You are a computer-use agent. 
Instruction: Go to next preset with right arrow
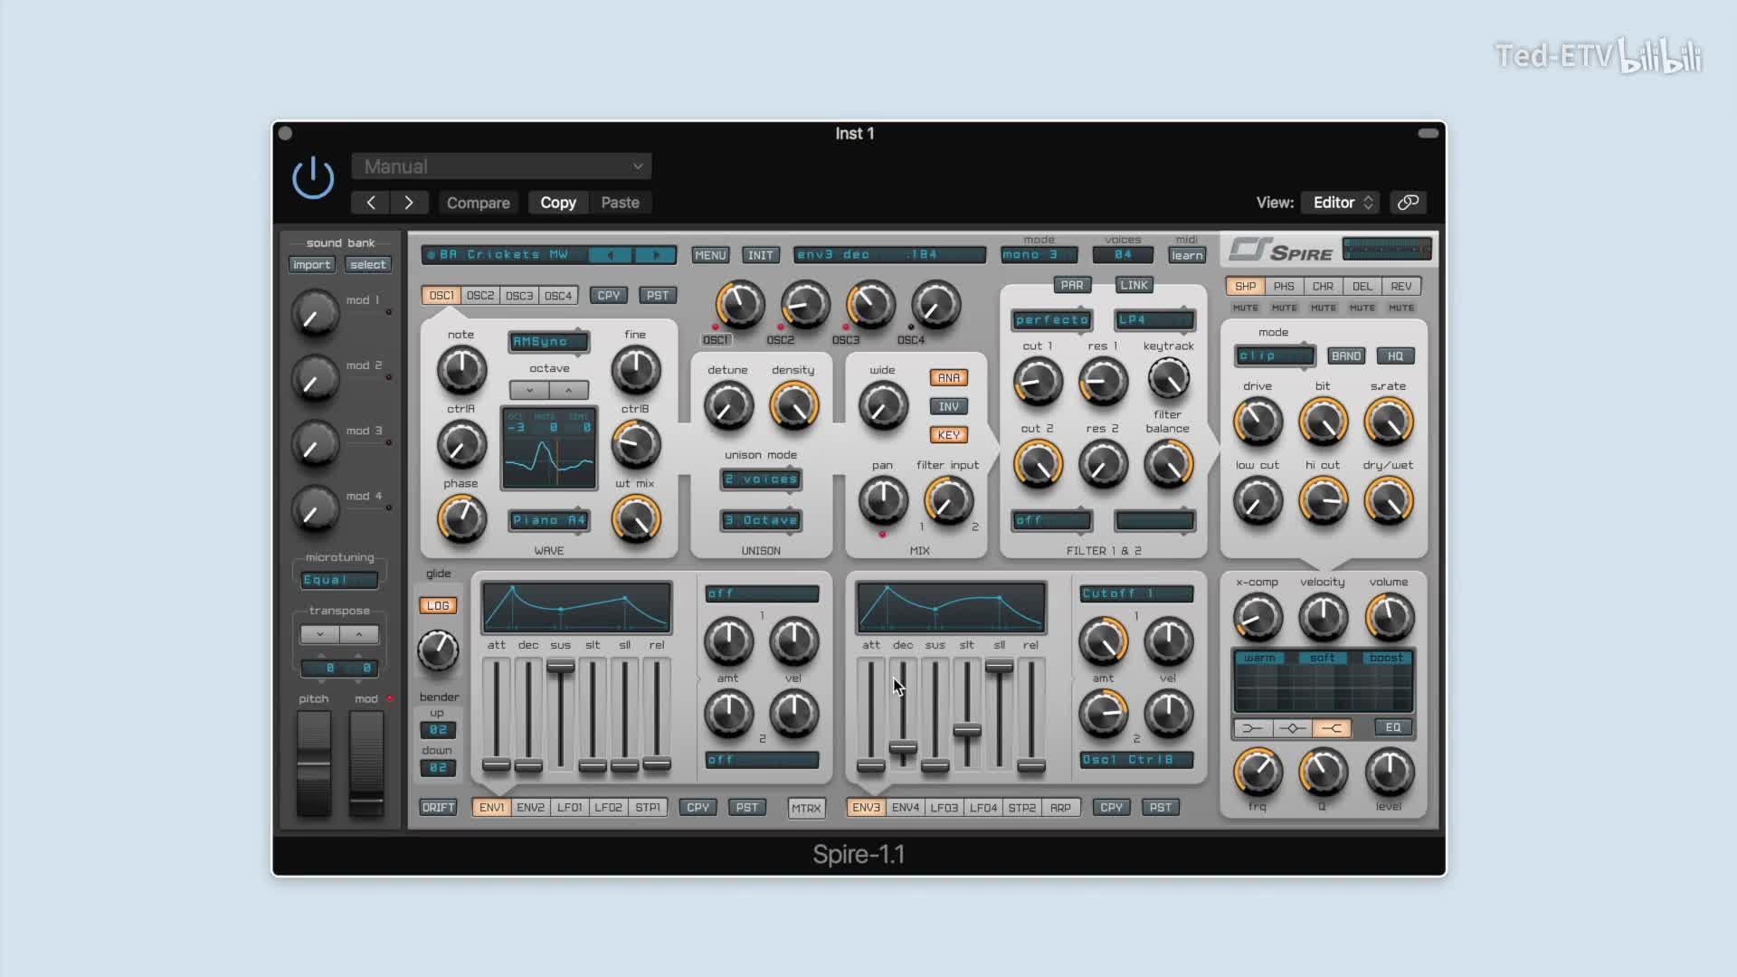pos(409,203)
